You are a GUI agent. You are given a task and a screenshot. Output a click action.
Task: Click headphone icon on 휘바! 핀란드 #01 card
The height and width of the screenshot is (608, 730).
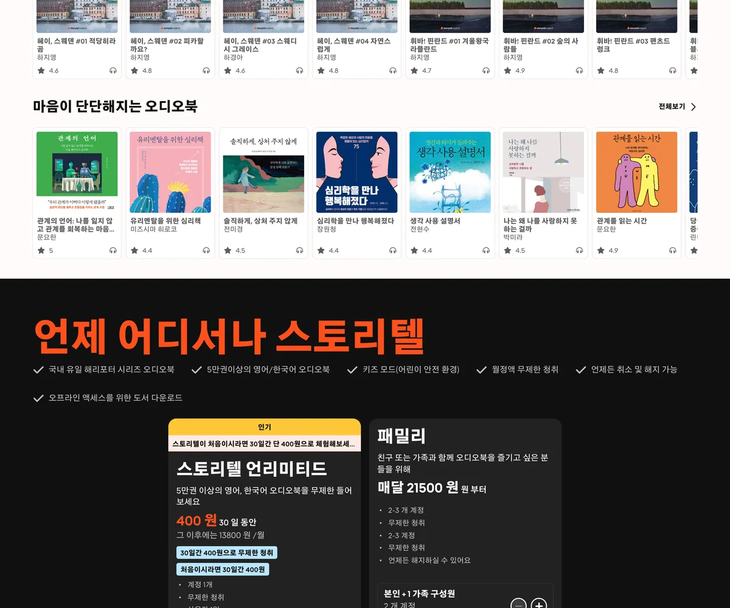click(486, 71)
